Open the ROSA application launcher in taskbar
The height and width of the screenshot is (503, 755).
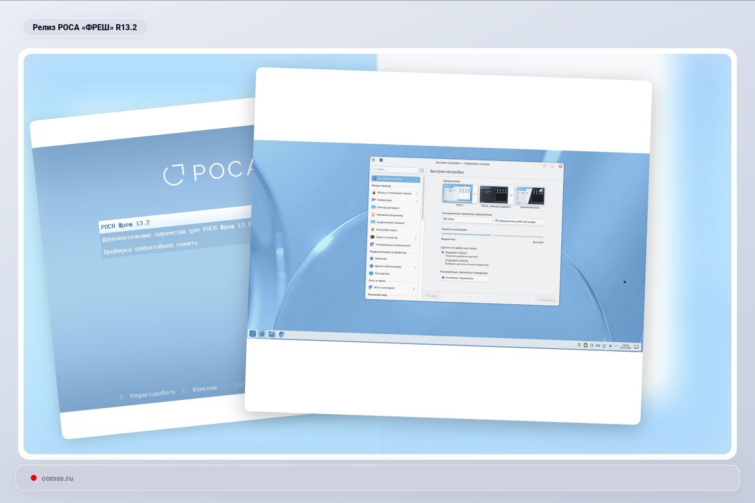point(253,333)
